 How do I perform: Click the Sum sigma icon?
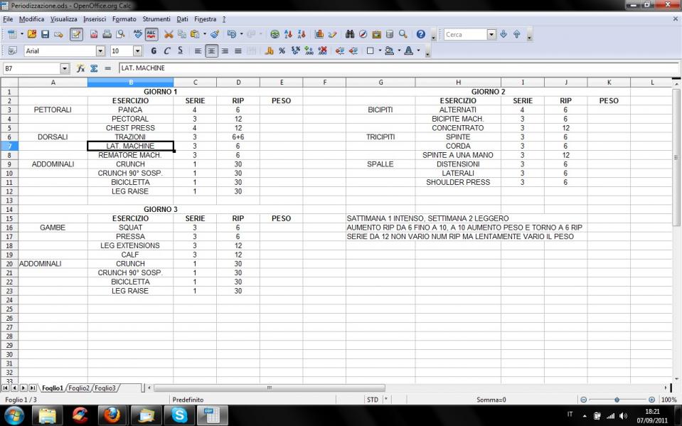click(94, 68)
